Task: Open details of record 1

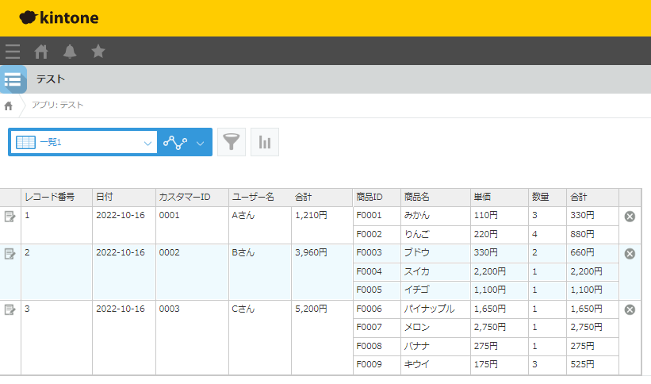Action: (10, 217)
